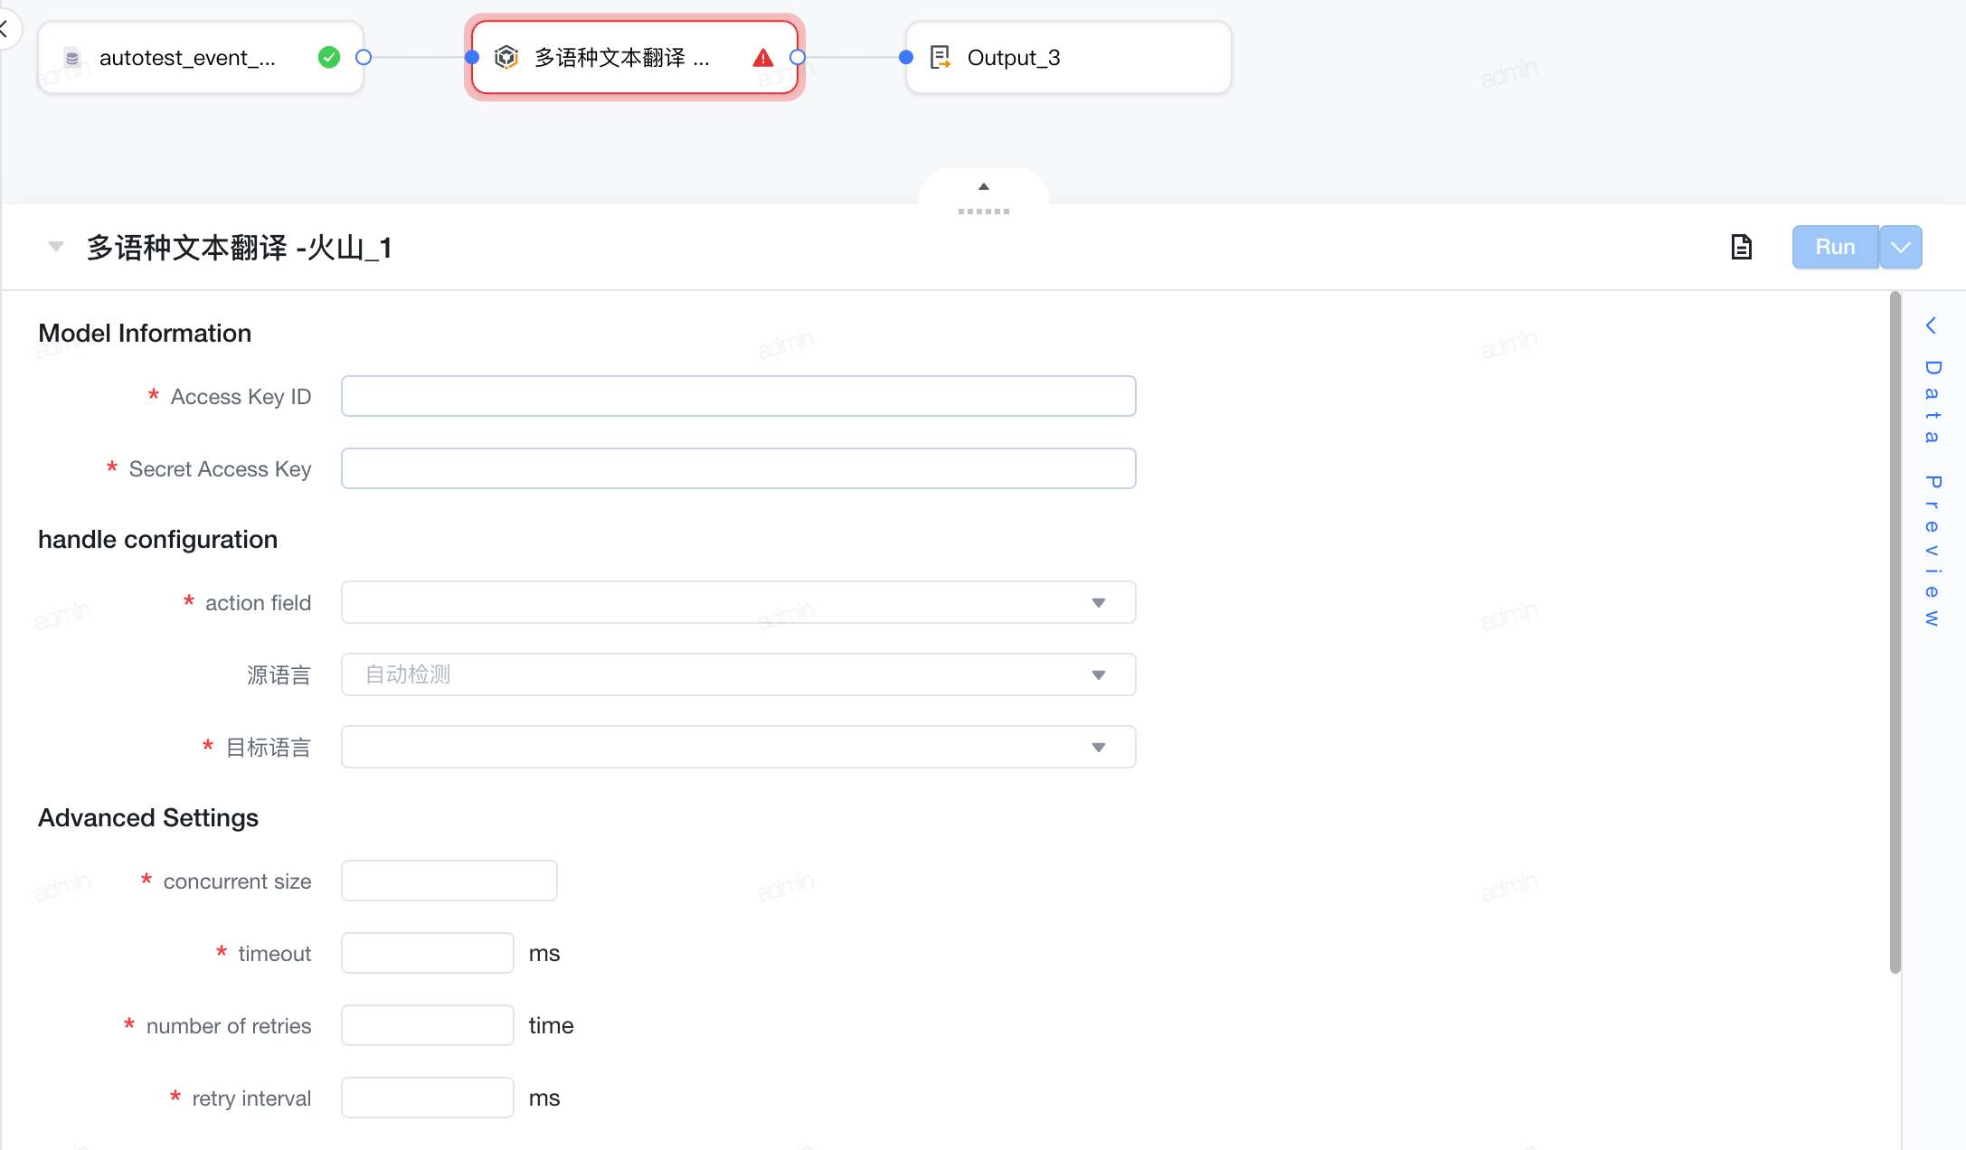Focus the Access Key ID input field
Viewport: 1966px width, 1150px height.
pos(738,396)
